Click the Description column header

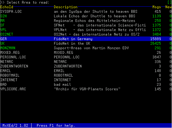[x=65, y=7]
